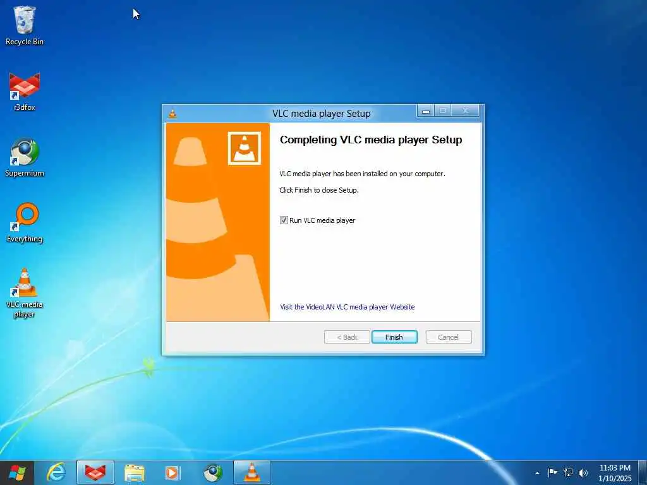Screen dimensions: 647x485
Task: Visit the VideoLAN VLC media player Website link
Action: click(347, 307)
